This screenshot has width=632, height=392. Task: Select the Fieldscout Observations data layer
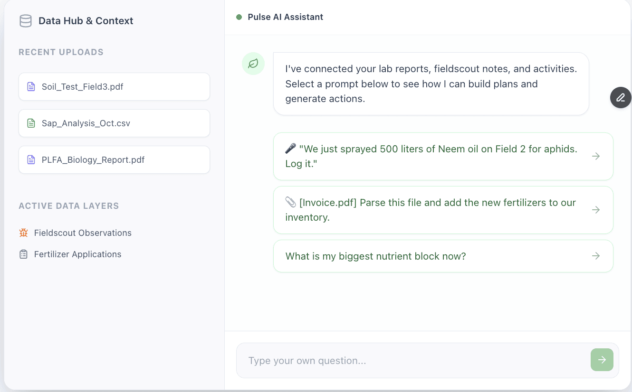coord(83,233)
